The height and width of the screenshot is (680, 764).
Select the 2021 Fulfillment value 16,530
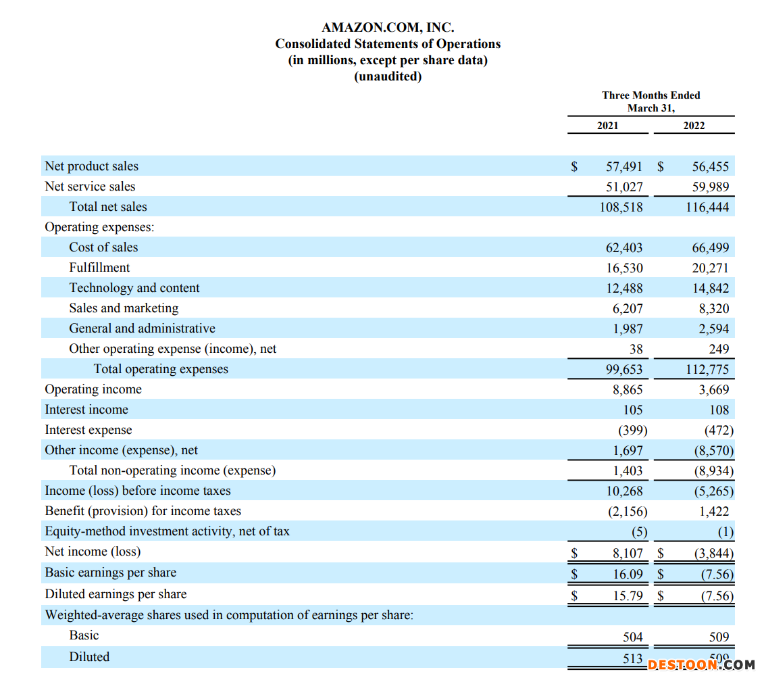pos(623,268)
